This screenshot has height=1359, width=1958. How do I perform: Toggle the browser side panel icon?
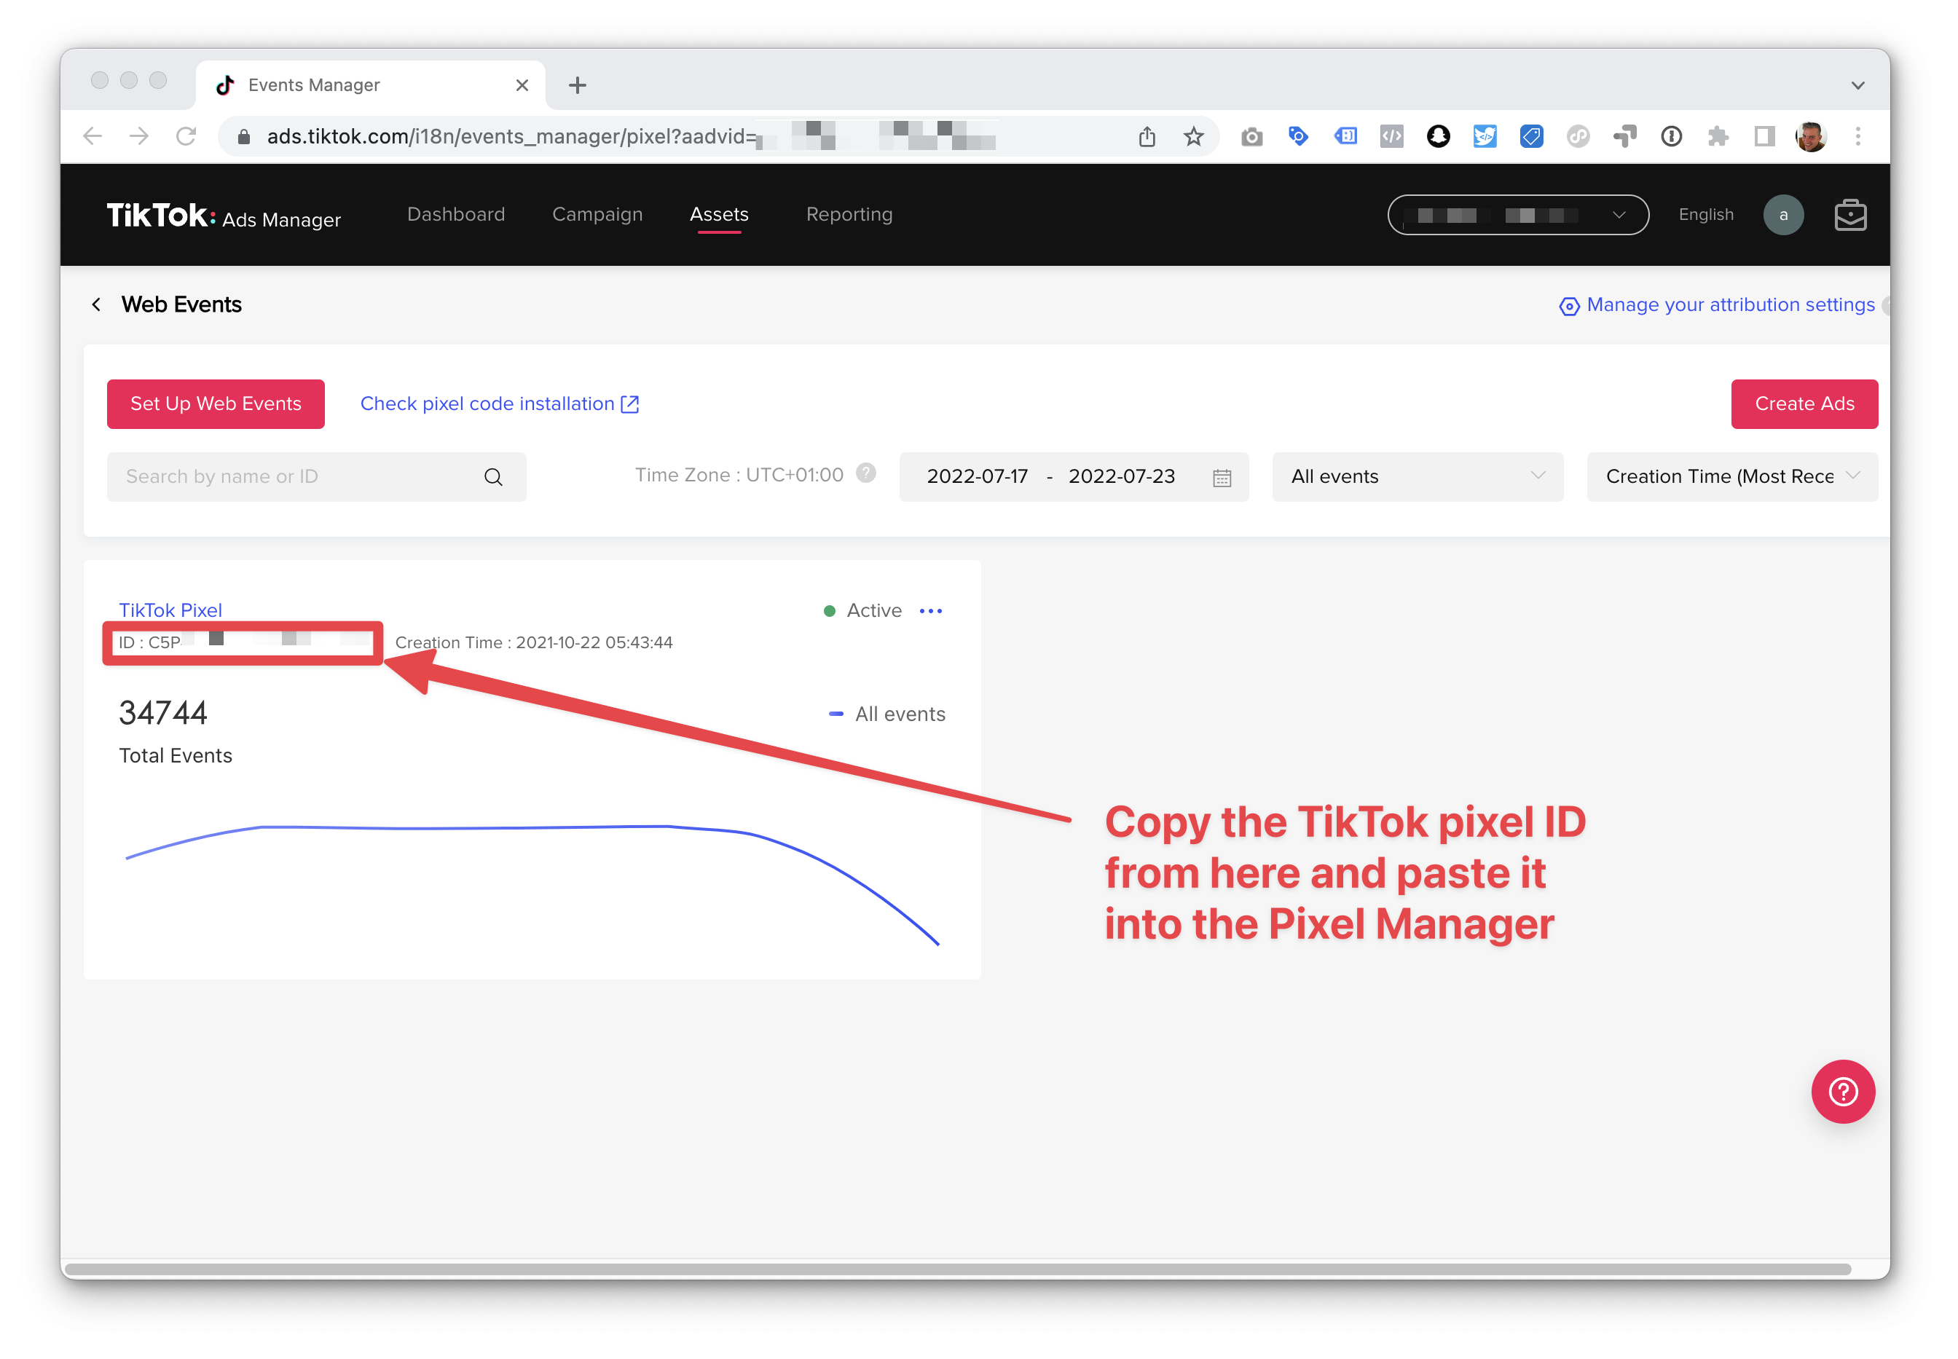1765,136
